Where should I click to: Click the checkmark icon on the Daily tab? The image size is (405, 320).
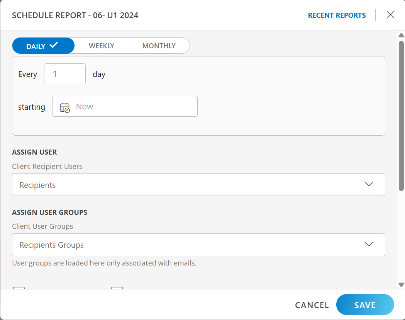[x=54, y=45]
